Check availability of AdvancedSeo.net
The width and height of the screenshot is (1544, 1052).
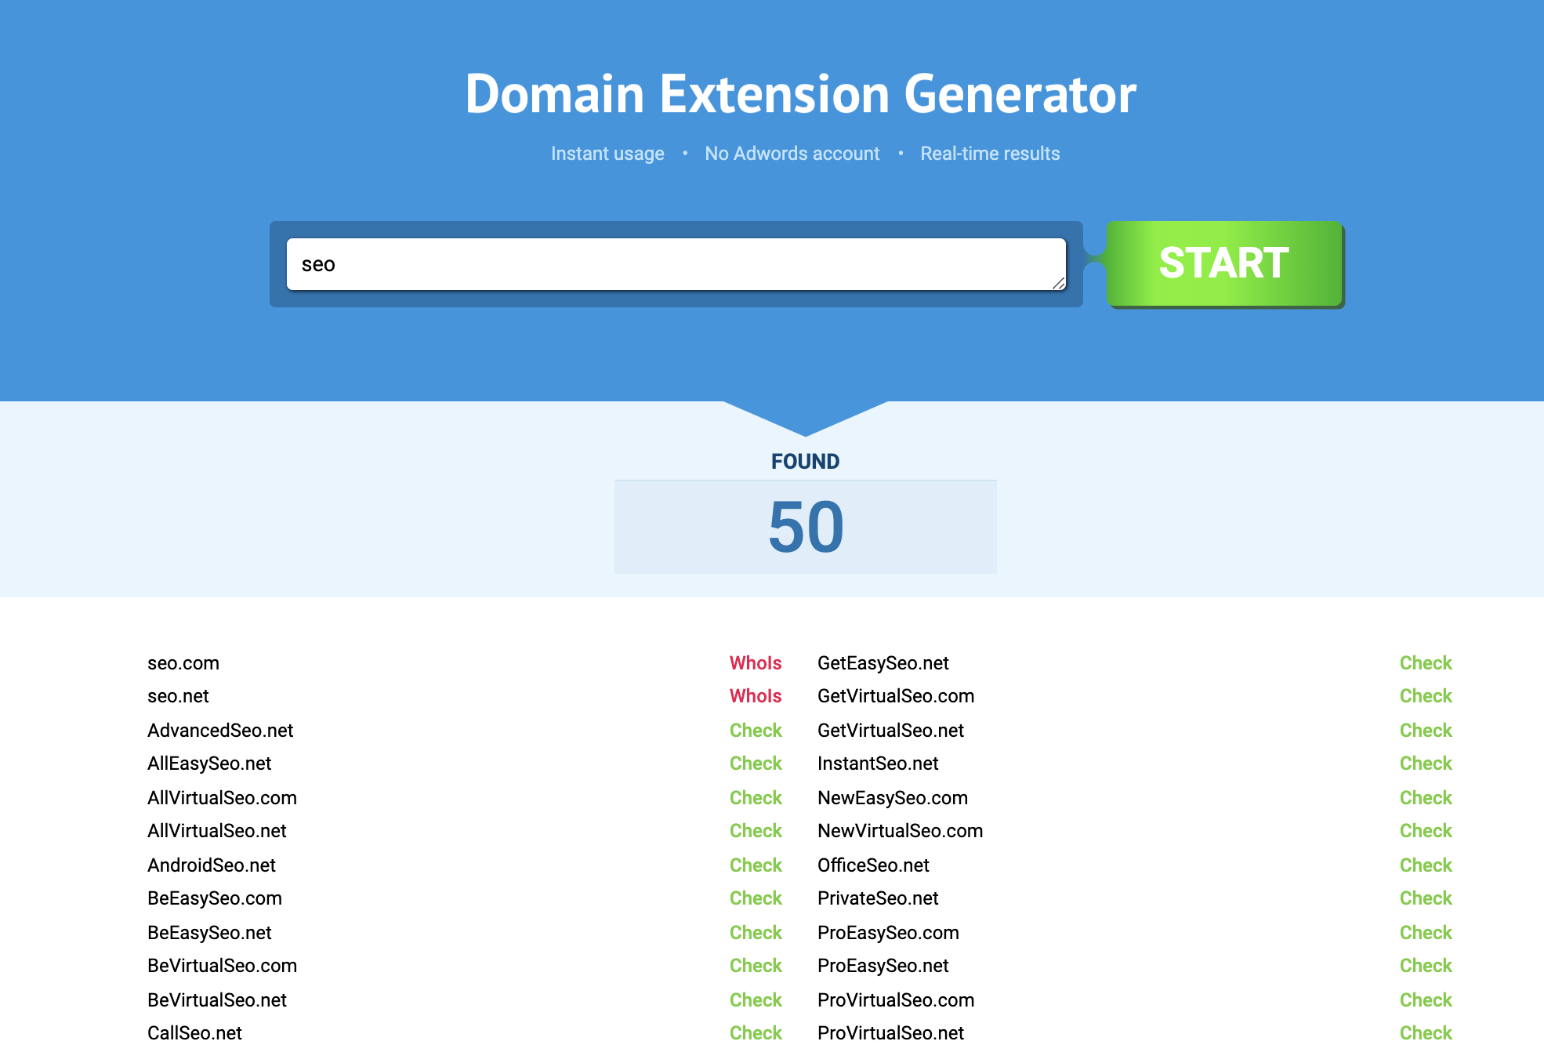coord(756,731)
